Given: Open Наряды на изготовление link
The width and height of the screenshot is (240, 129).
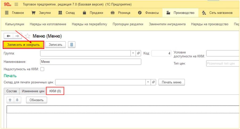Looking at the screenshot, I should click(48, 24).
